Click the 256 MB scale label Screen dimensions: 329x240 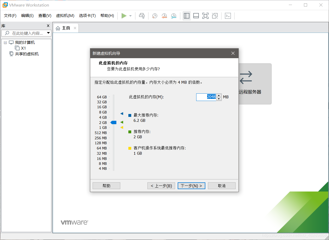(101, 138)
